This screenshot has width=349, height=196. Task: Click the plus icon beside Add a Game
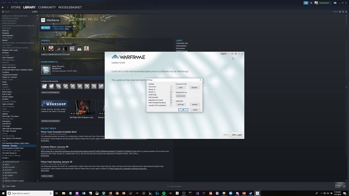click(4, 186)
